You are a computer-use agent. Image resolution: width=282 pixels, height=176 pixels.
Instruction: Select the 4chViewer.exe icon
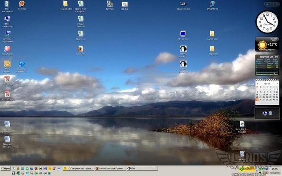[x=183, y=4]
